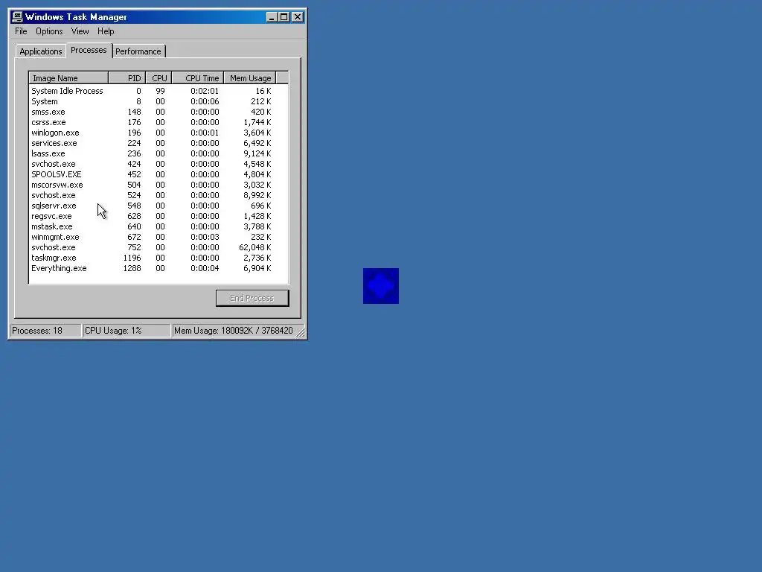The height and width of the screenshot is (572, 762).
Task: Select the sqlservr.exe process
Action: pos(159,206)
